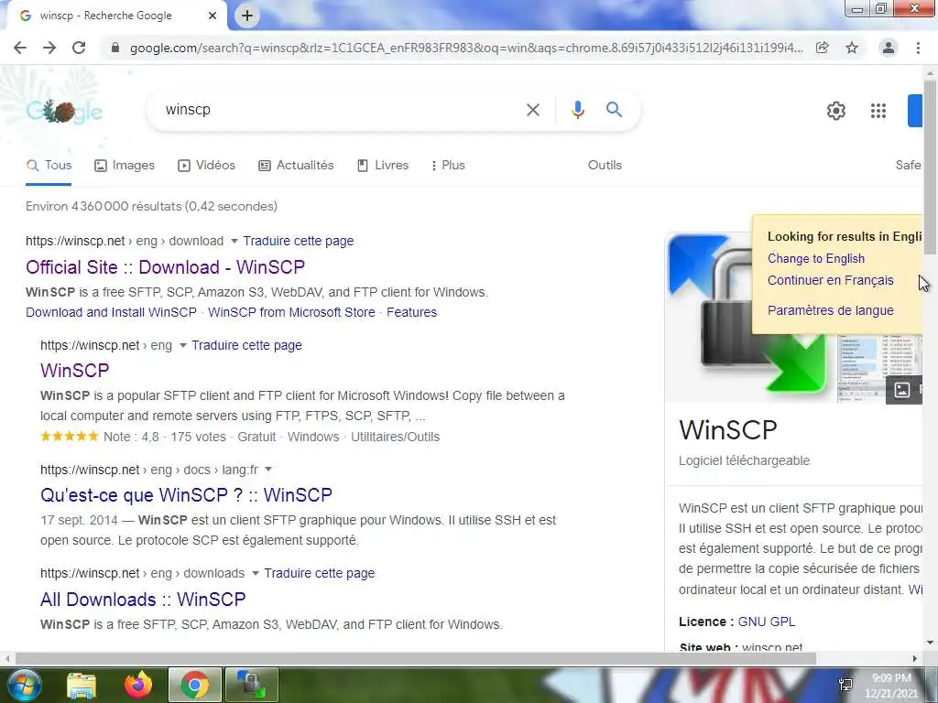Click the Environ 4 360 000 résultats text

(x=151, y=206)
